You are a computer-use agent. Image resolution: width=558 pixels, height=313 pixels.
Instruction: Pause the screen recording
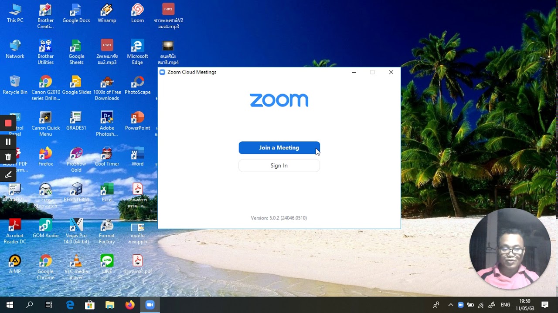point(8,142)
